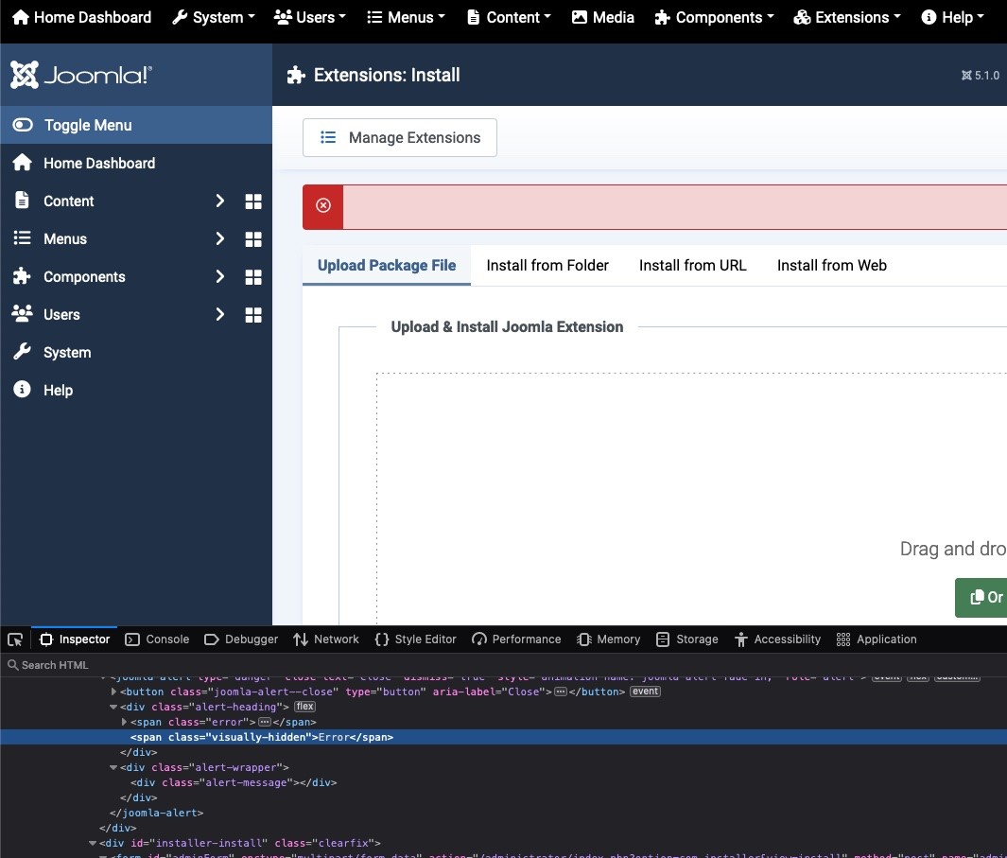Open the Content dashboard grid icon

pyautogui.click(x=253, y=201)
